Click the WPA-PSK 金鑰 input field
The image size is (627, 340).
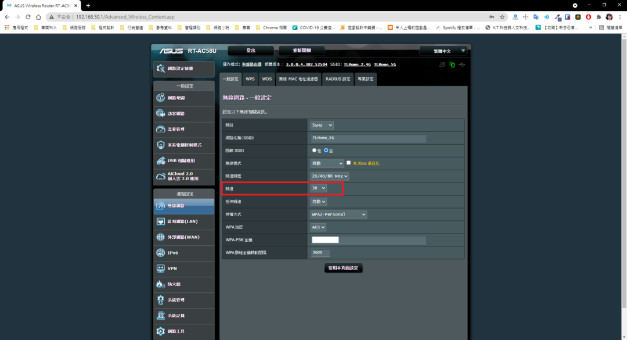(x=368, y=240)
